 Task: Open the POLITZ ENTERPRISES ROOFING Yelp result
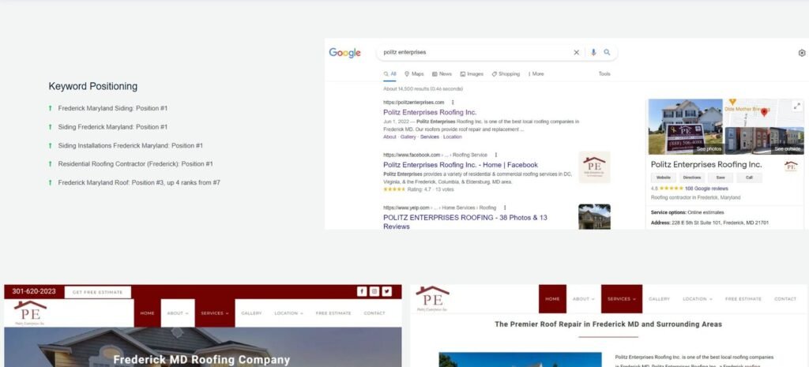coord(465,222)
